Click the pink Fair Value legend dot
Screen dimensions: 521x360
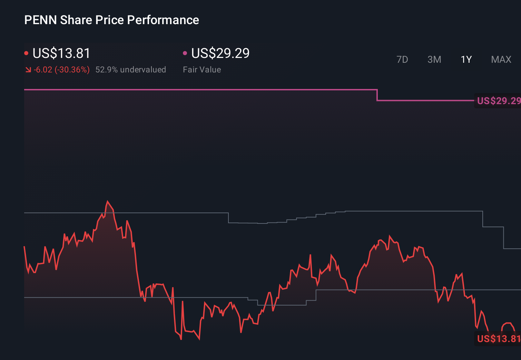point(185,52)
